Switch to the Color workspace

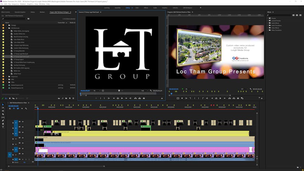tap(137, 7)
